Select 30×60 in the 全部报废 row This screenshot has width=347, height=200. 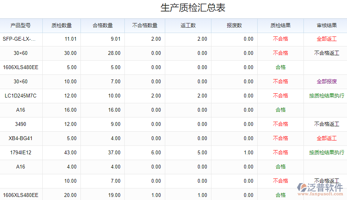pos(20,82)
